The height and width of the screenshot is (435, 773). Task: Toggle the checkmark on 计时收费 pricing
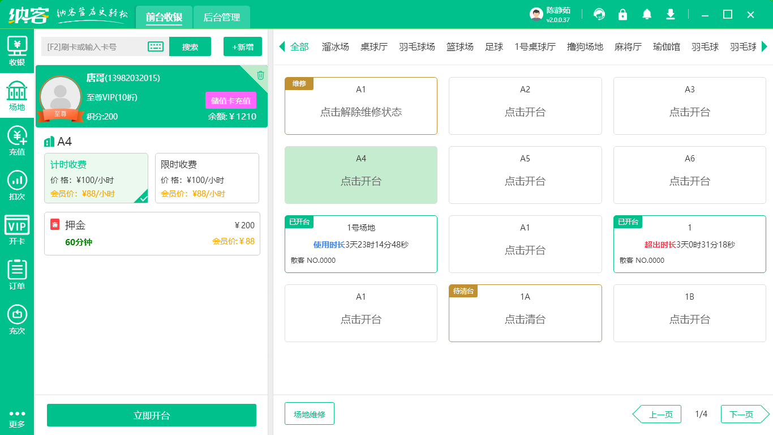point(143,199)
